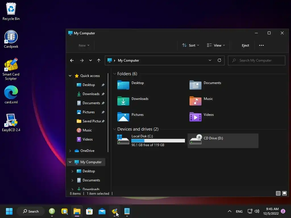Go back with the left arrow
The height and width of the screenshot is (218, 291).
(x=72, y=60)
